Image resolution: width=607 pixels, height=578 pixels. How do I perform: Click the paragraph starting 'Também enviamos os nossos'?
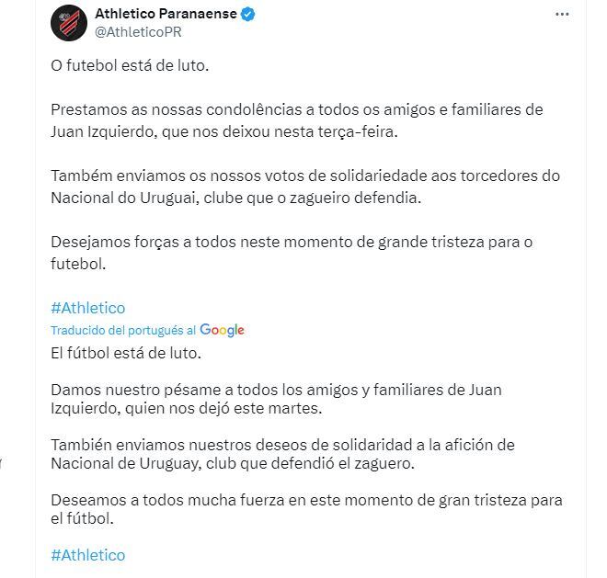tap(305, 186)
